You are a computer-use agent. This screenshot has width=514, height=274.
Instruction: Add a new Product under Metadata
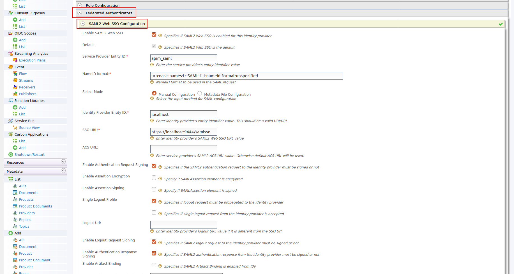25,253
